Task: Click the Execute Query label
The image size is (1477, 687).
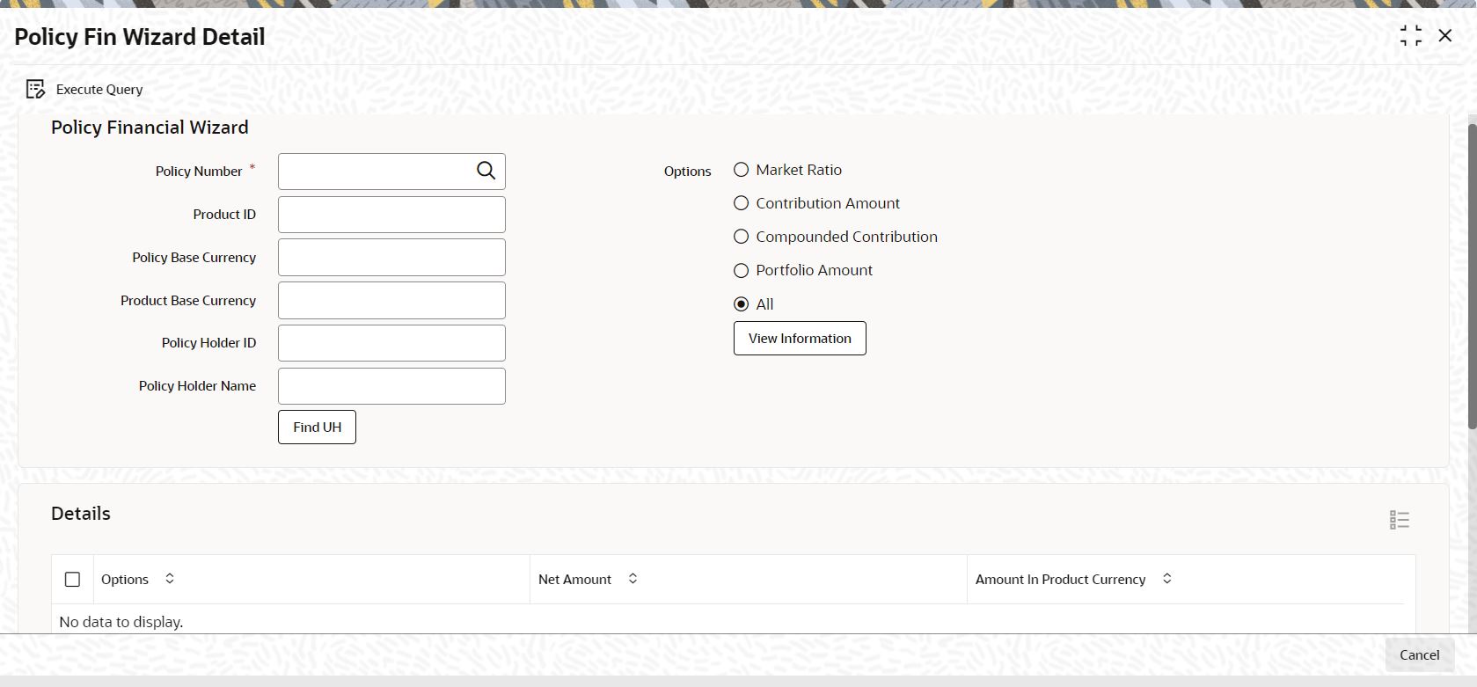Action: pos(99,90)
